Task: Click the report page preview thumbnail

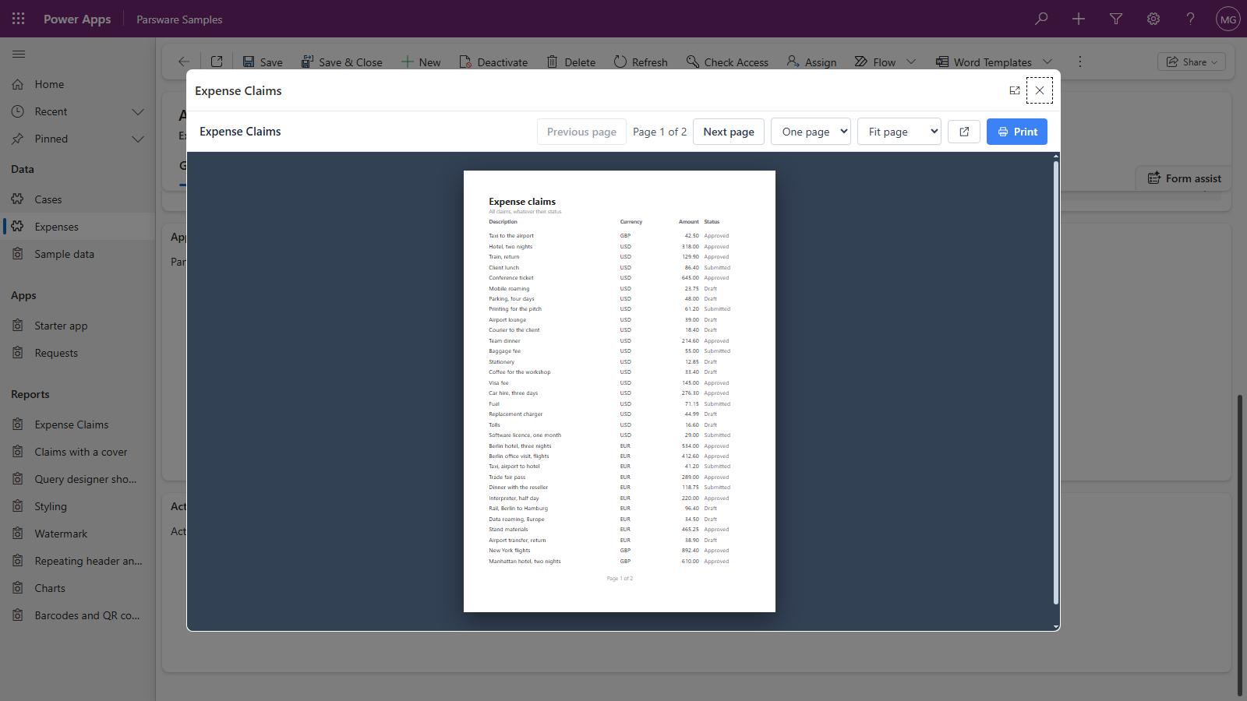Action: pos(620,391)
